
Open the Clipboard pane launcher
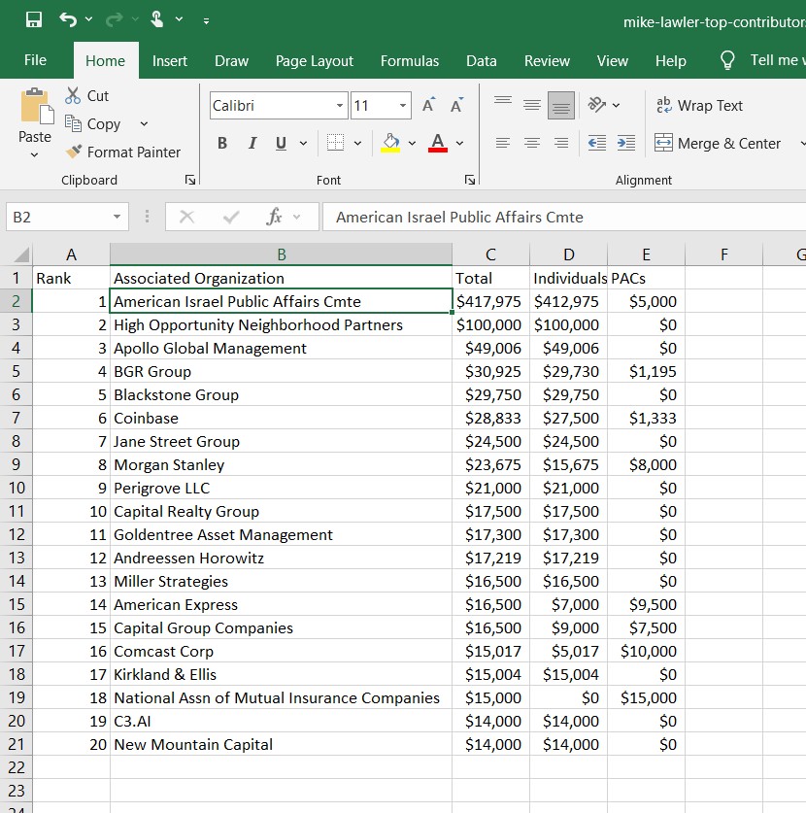190,180
